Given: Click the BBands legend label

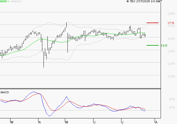Looking at the screenshot, I should 16,1.
